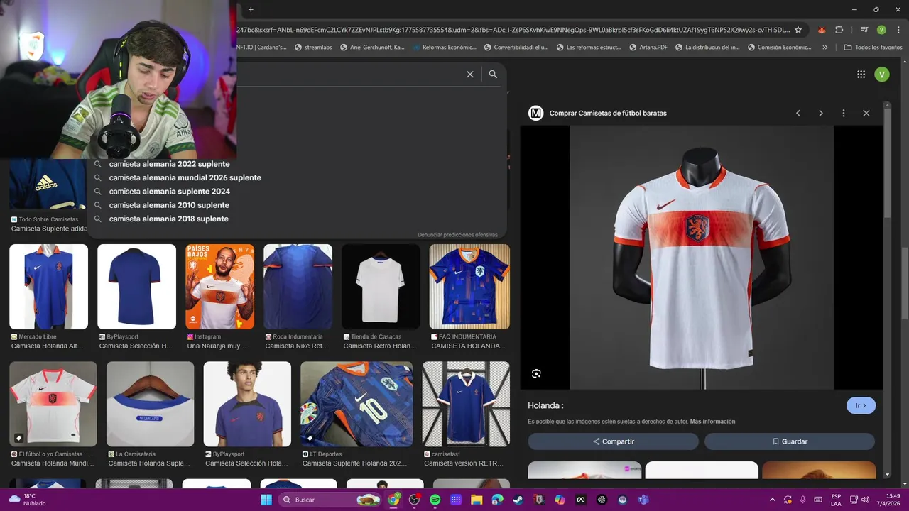Click the taskbar Buscar search box
The width and height of the screenshot is (909, 511).
click(x=331, y=500)
